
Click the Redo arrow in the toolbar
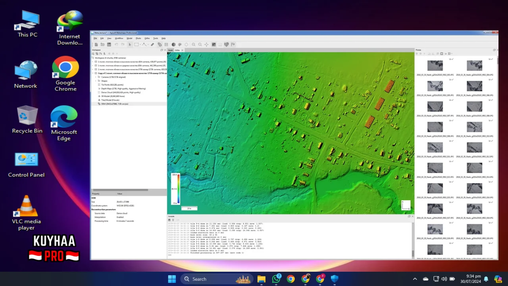tap(123, 44)
